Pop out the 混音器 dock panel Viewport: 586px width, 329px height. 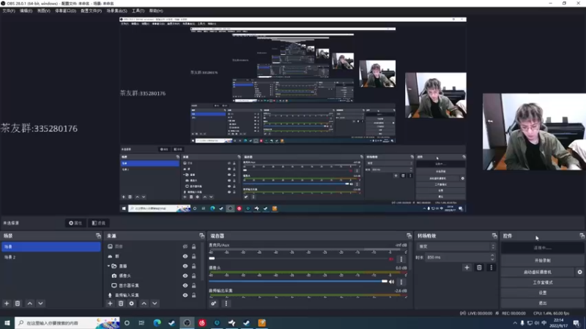(x=409, y=235)
